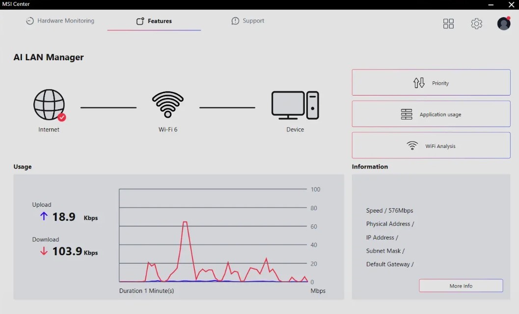Select the Wi-Fi 6 signal icon
Image resolution: width=519 pixels, height=314 pixels.
[168, 104]
